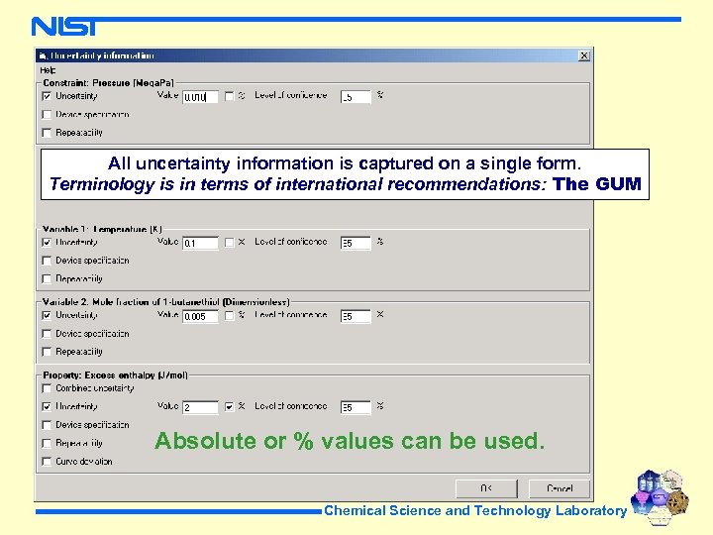Image resolution: width=713 pixels, height=535 pixels.
Task: Click Mole fraction Level of confidence field
Action: point(356,316)
